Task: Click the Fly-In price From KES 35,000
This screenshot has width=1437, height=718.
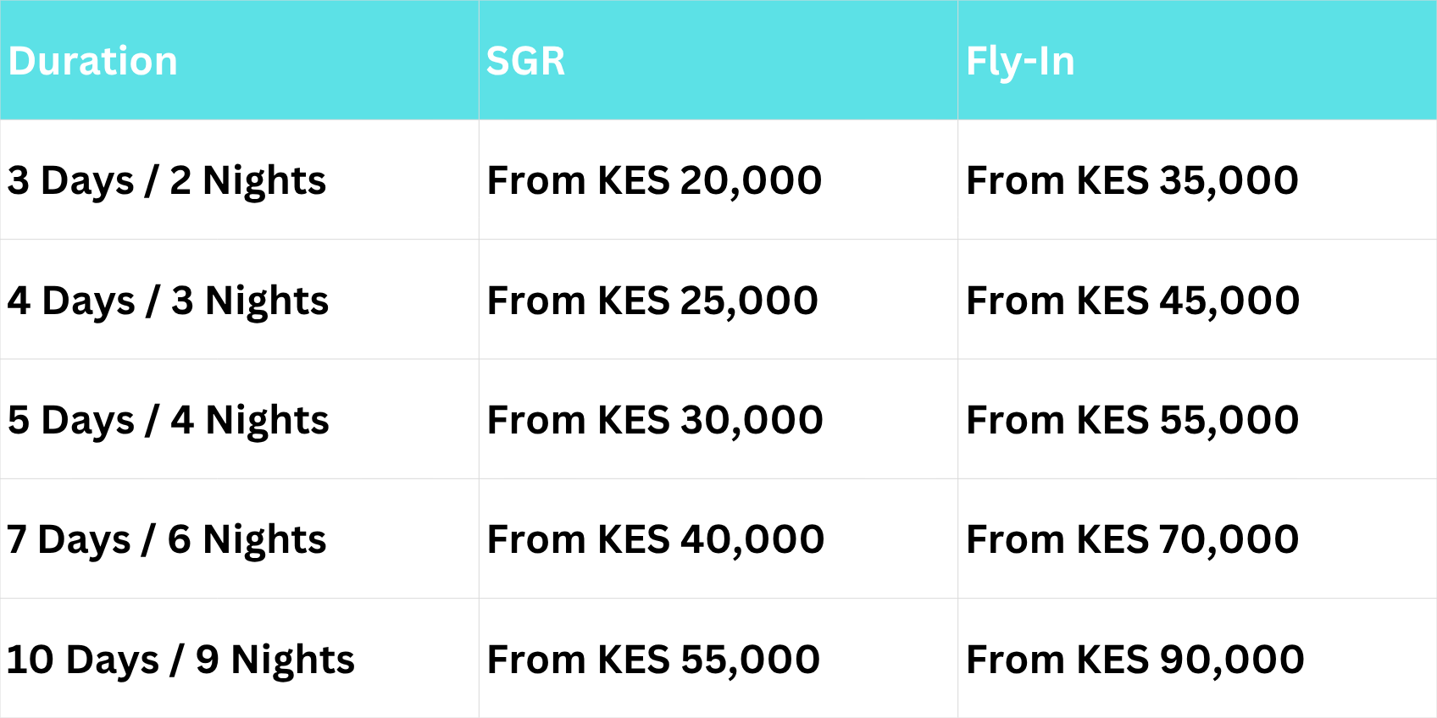Action: (1132, 180)
